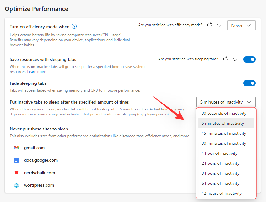Open the Never efficiency mode dropdown
Image resolution: width=266 pixels, height=202 pixels.
(x=241, y=25)
